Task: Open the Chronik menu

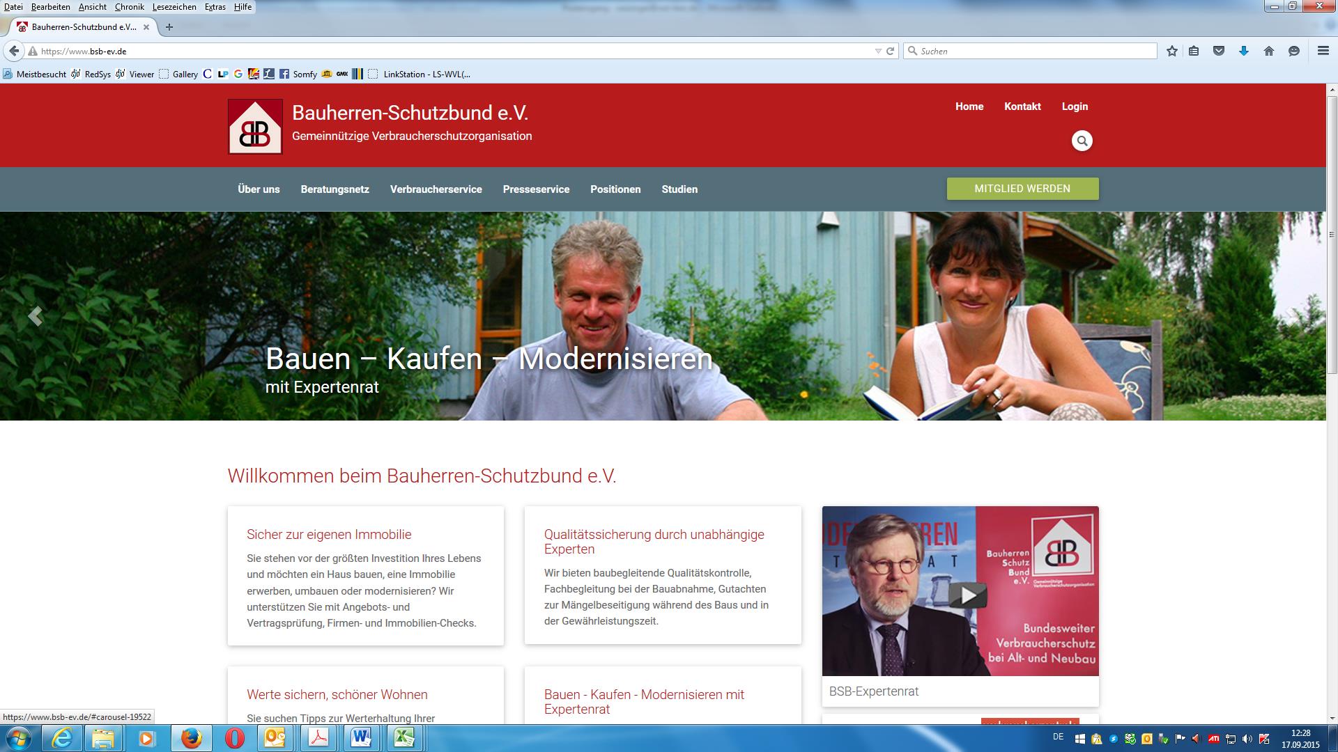Action: tap(129, 7)
